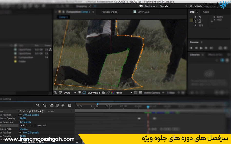Click the Info panel color sample swatch
This screenshot has width=231, height=144.
[191, 20]
